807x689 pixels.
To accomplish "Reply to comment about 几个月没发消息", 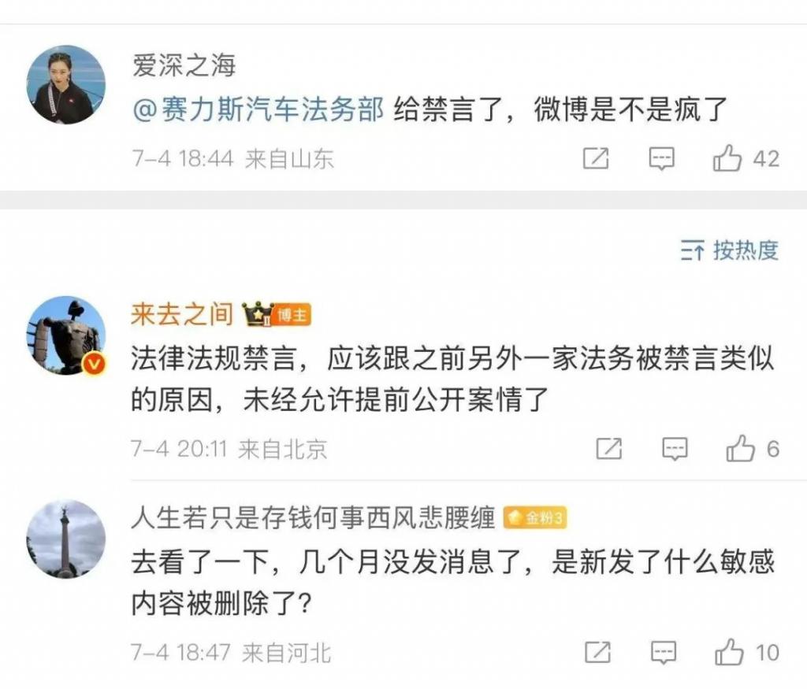I will click(664, 653).
